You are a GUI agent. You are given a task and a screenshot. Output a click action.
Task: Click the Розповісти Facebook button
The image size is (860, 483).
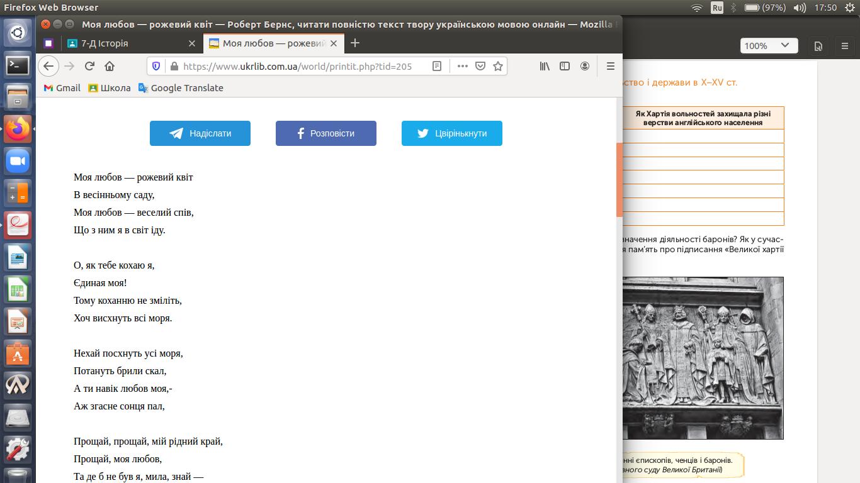pos(326,133)
